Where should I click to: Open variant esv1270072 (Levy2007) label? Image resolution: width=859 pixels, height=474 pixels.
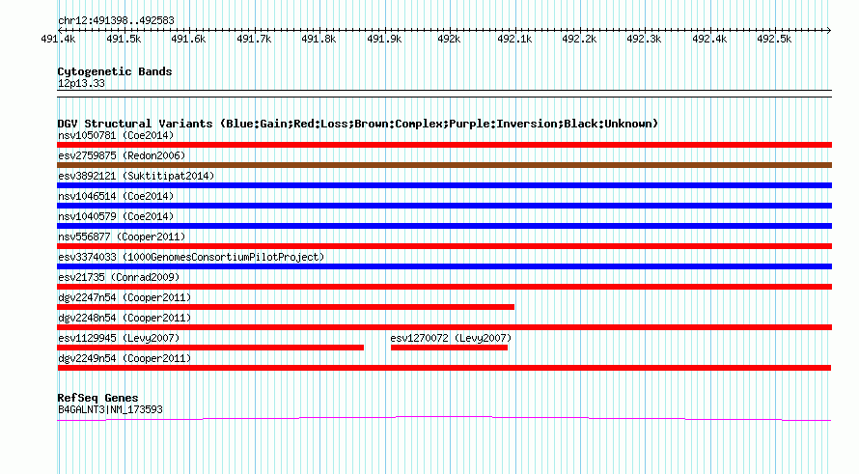(451, 338)
